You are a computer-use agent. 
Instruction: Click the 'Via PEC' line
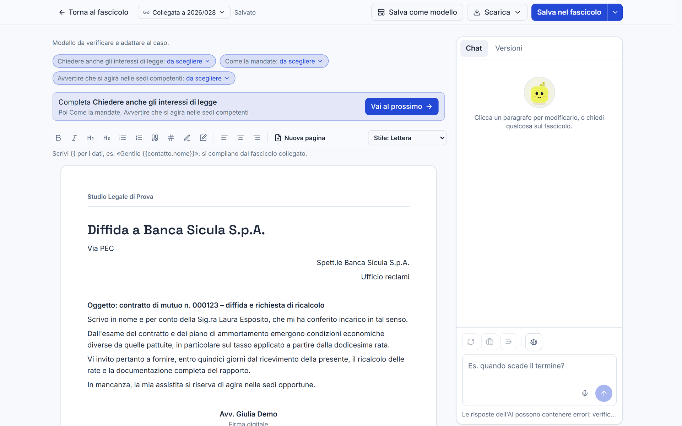click(x=101, y=248)
